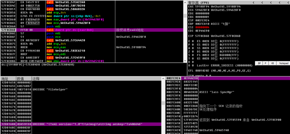Select highlighted instruction at 57F8CB6B

[92, 30]
